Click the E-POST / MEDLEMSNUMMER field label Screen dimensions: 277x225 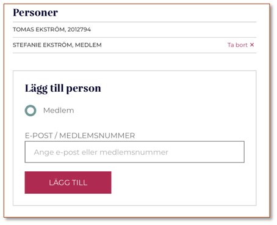(80, 136)
